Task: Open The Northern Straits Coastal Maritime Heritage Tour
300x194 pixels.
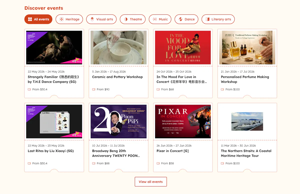Action: tap(246, 153)
